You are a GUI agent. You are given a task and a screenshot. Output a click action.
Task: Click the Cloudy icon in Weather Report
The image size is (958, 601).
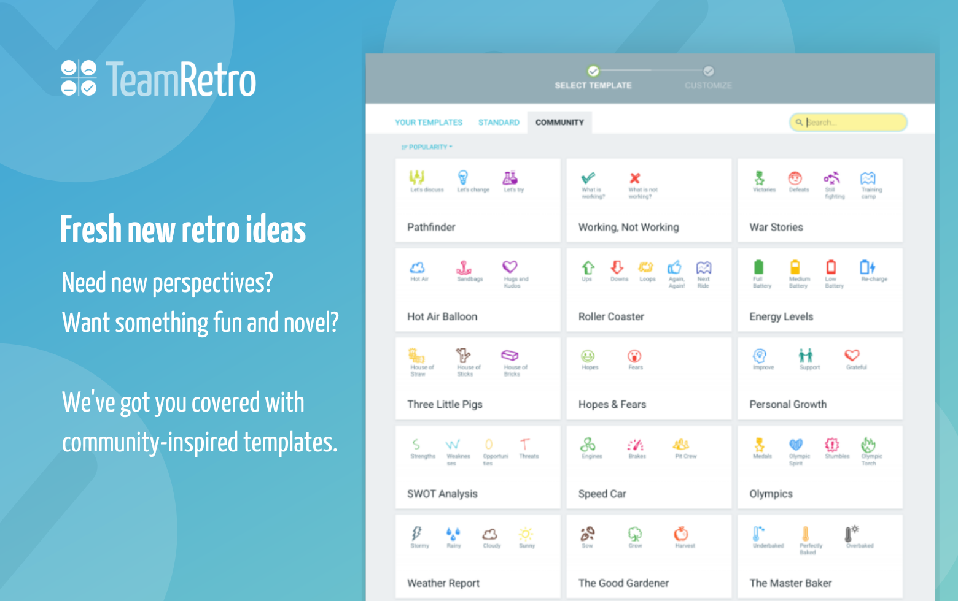tap(489, 534)
